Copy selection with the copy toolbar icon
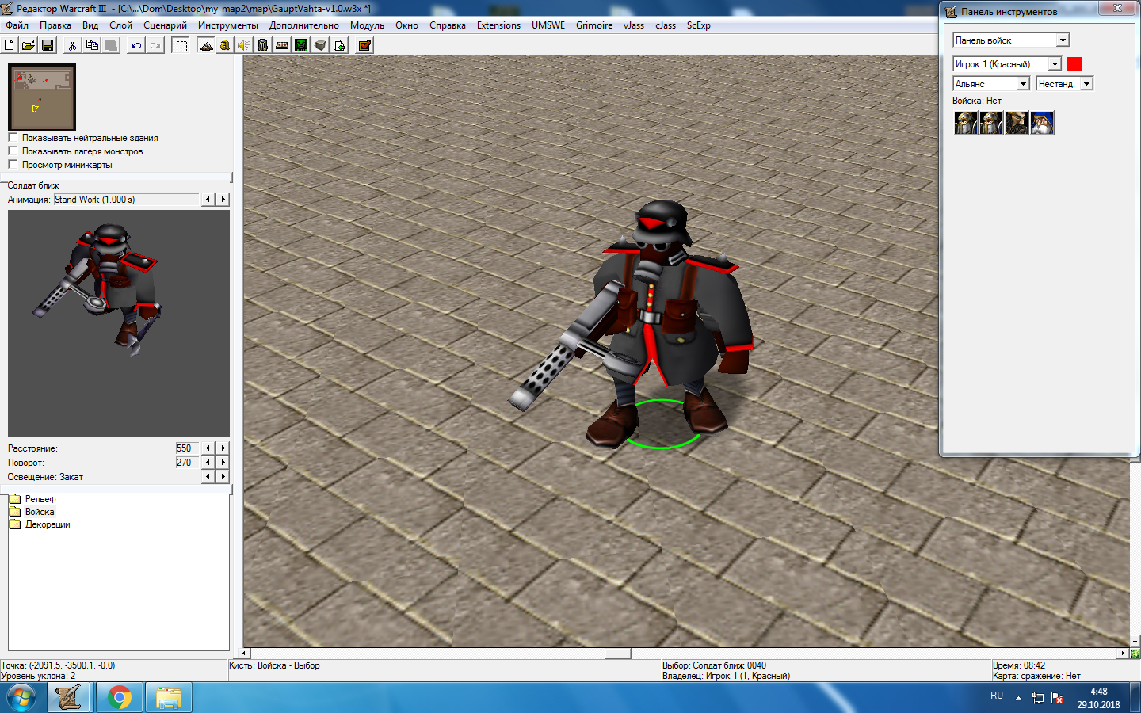1141x713 pixels. (92, 45)
